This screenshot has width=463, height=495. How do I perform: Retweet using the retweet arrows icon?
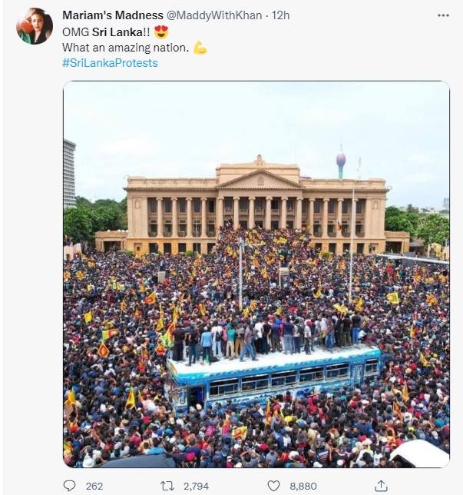[167, 486]
